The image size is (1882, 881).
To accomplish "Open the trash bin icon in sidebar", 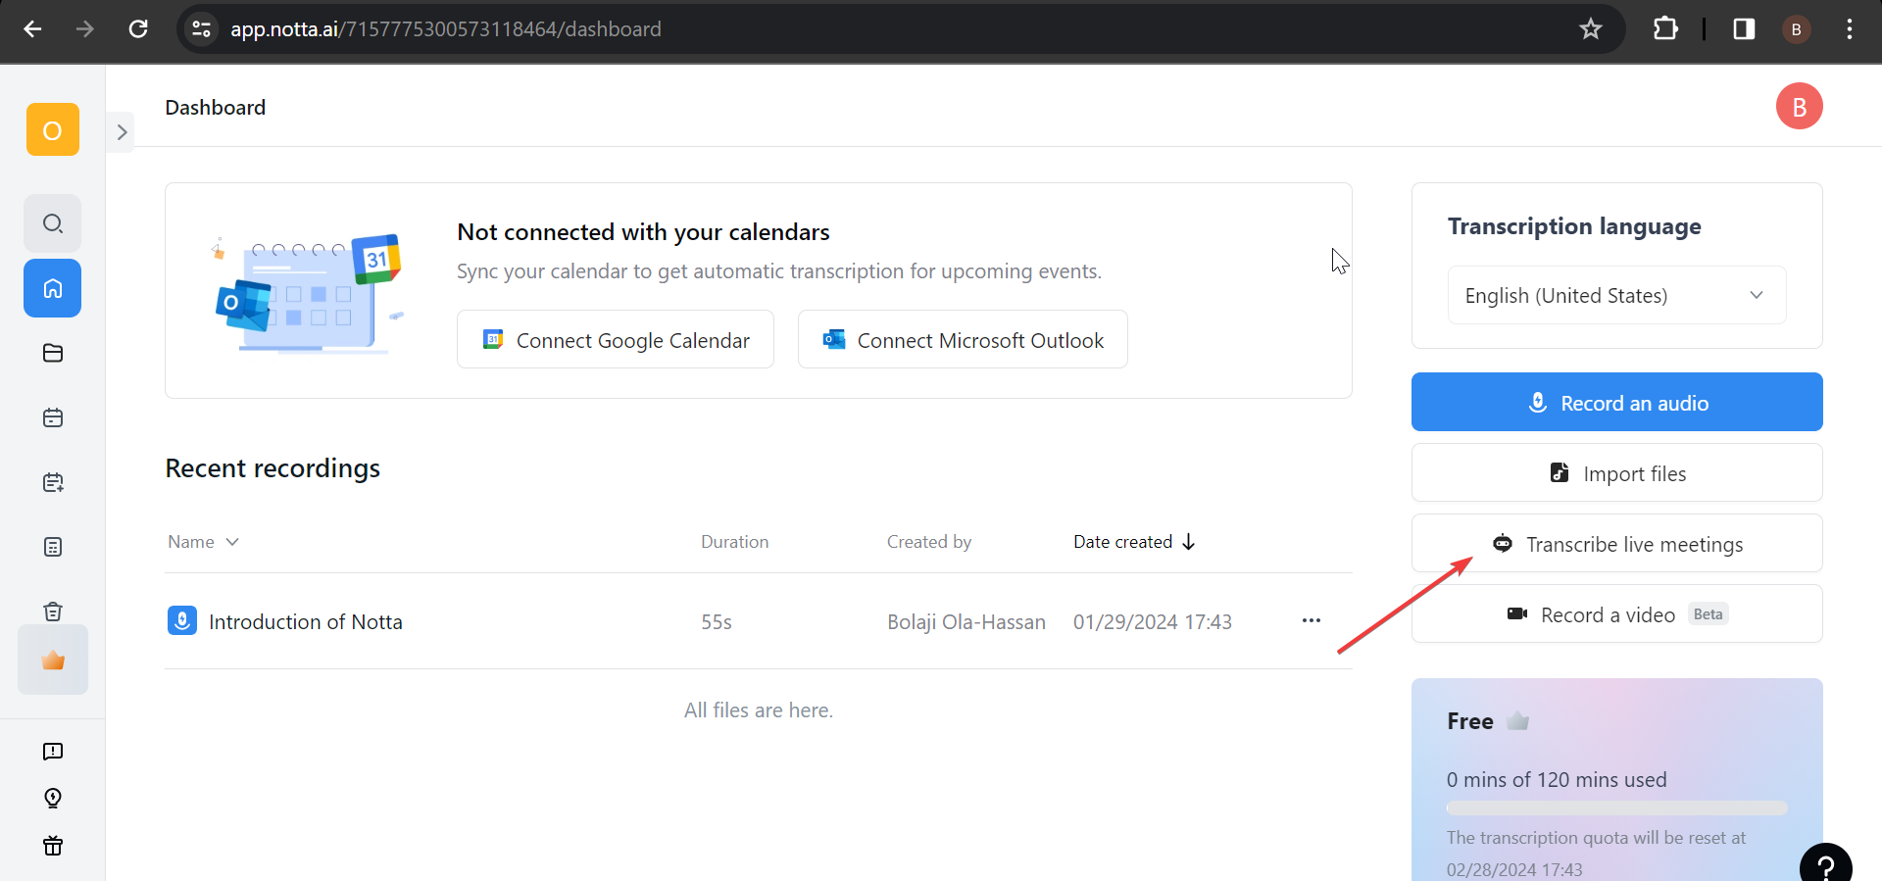I will pos(53,612).
